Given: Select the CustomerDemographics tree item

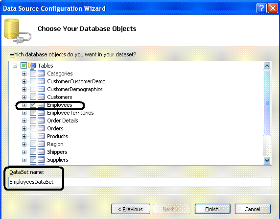Looking at the screenshot, I should 74,89.
